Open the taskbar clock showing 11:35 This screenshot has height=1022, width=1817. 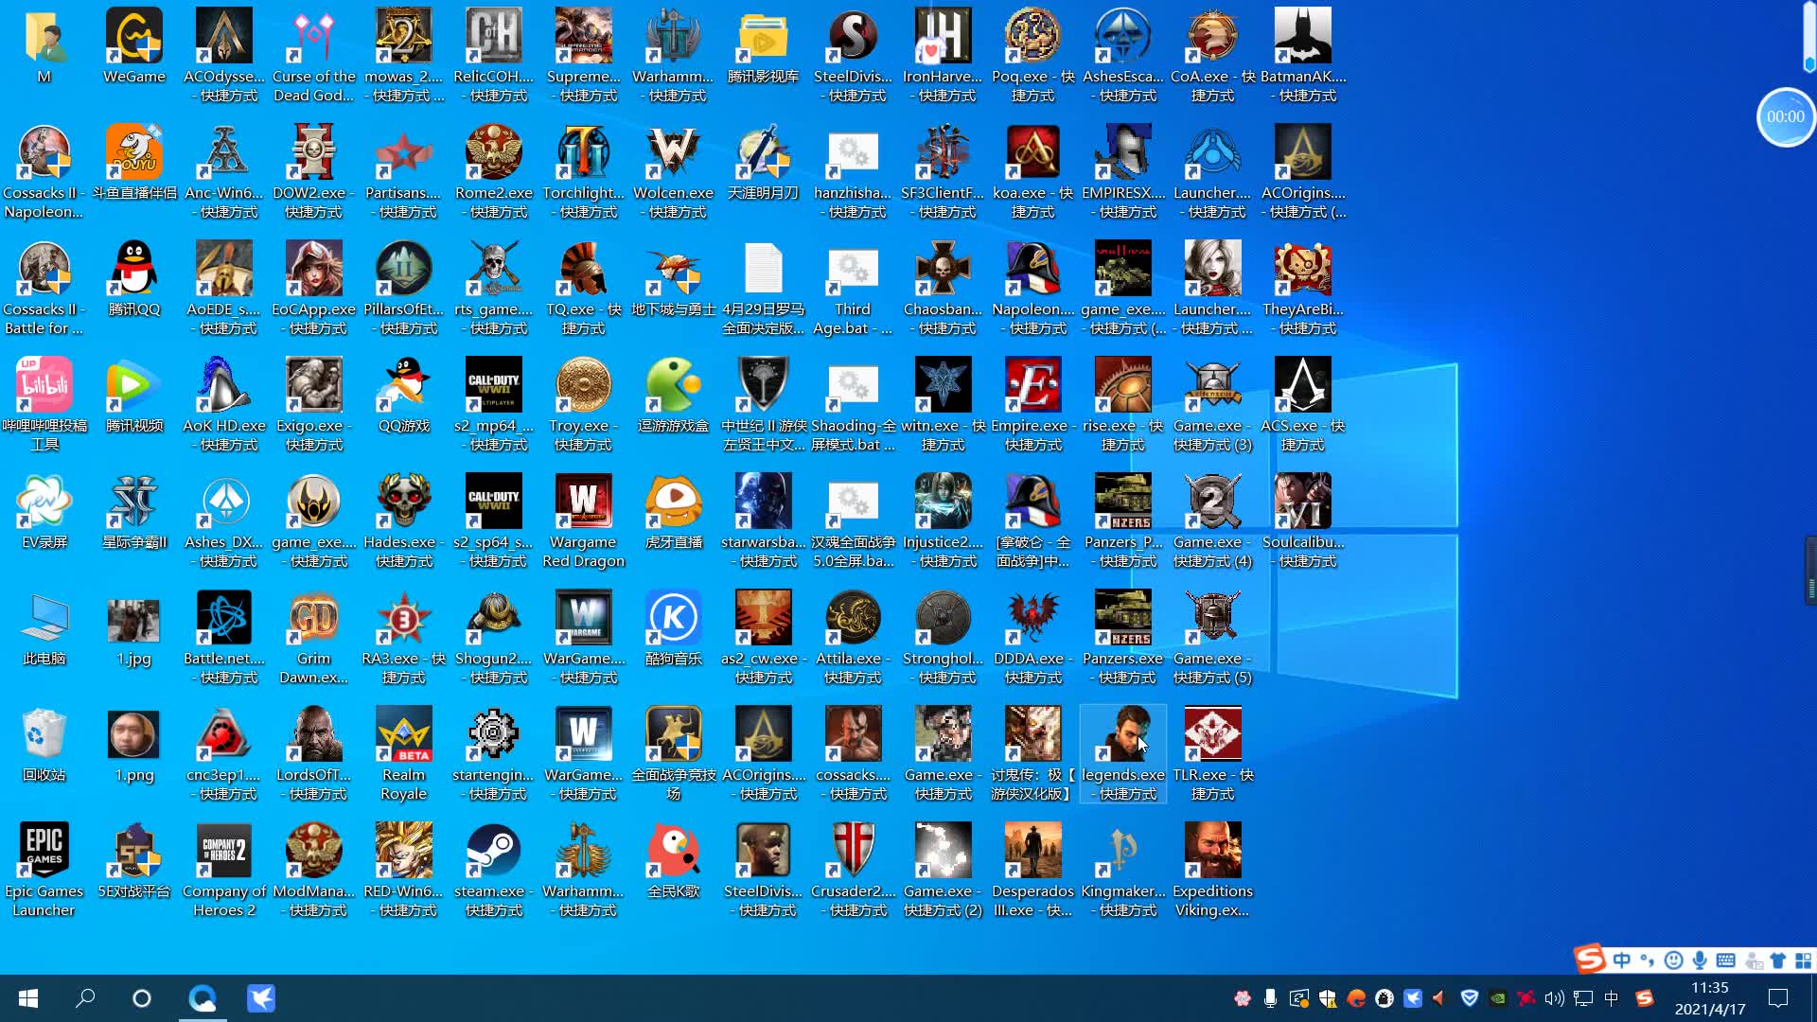coord(1710,998)
